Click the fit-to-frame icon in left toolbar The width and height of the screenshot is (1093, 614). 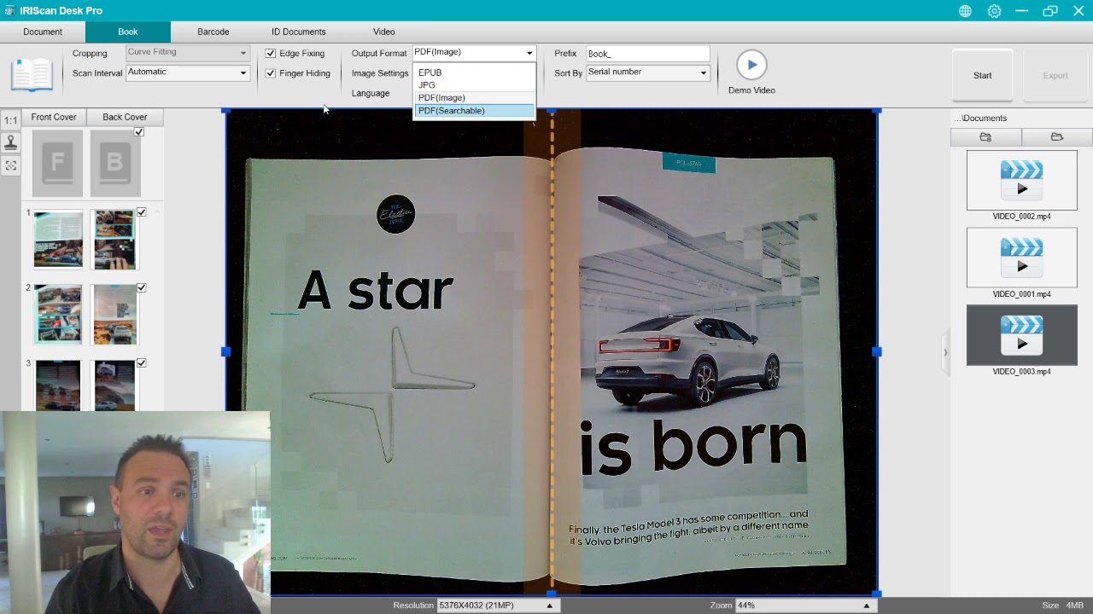(x=10, y=165)
